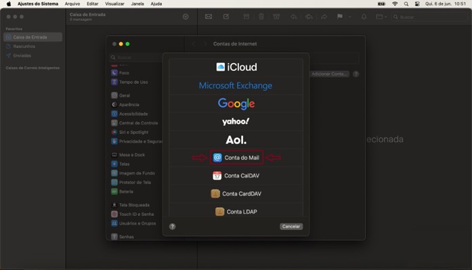This screenshot has height=270, width=472.
Task: Click the Flag icon in Mail toolbar
Action: tap(340, 17)
